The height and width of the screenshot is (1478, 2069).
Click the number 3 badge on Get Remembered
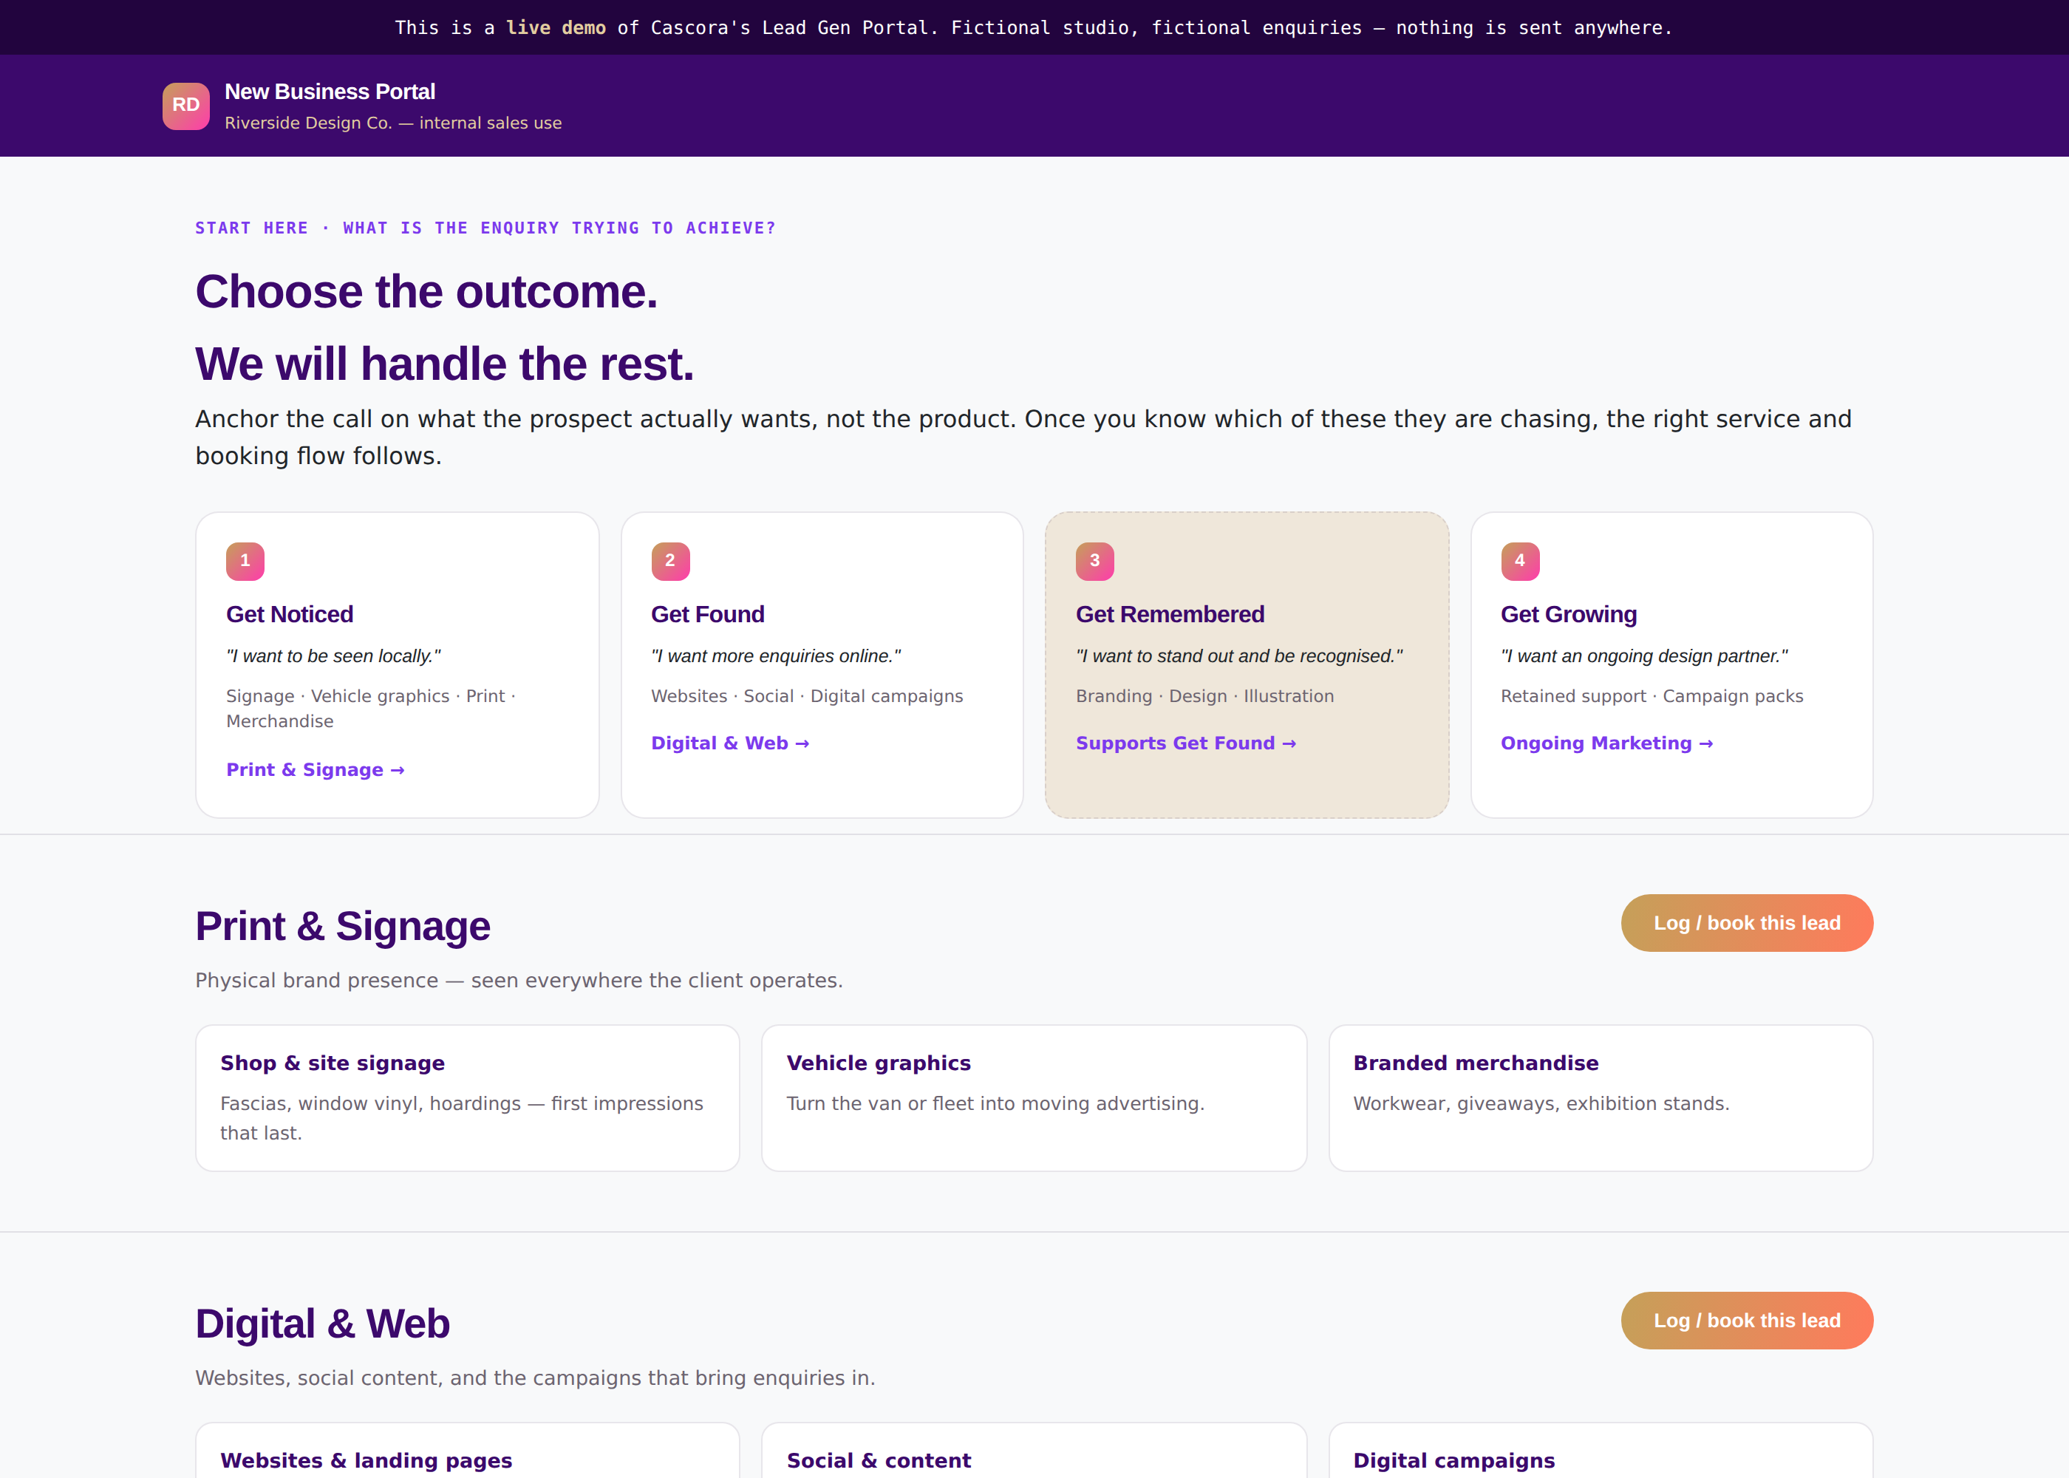click(1094, 561)
